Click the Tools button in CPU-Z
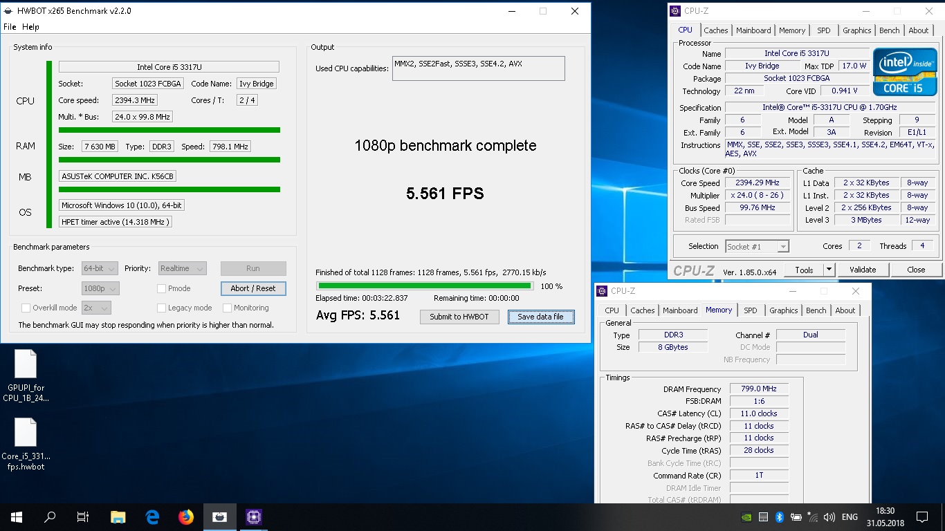The image size is (945, 531). [x=804, y=270]
